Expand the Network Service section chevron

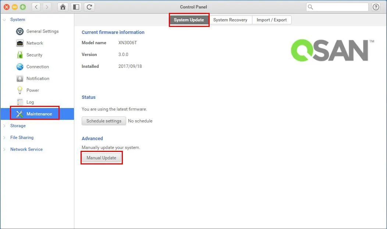point(4,149)
